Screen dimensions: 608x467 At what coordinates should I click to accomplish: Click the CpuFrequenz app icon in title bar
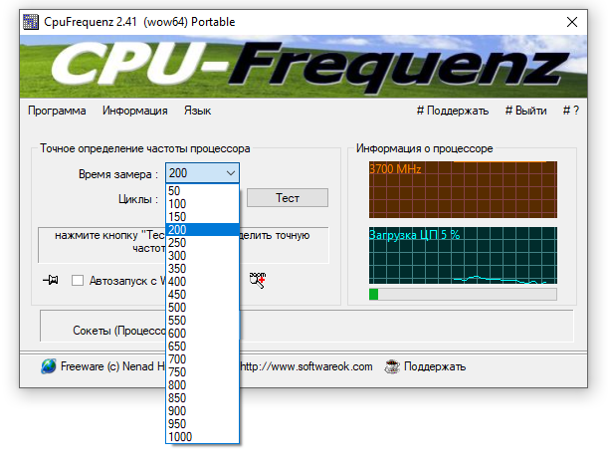pyautogui.click(x=31, y=22)
